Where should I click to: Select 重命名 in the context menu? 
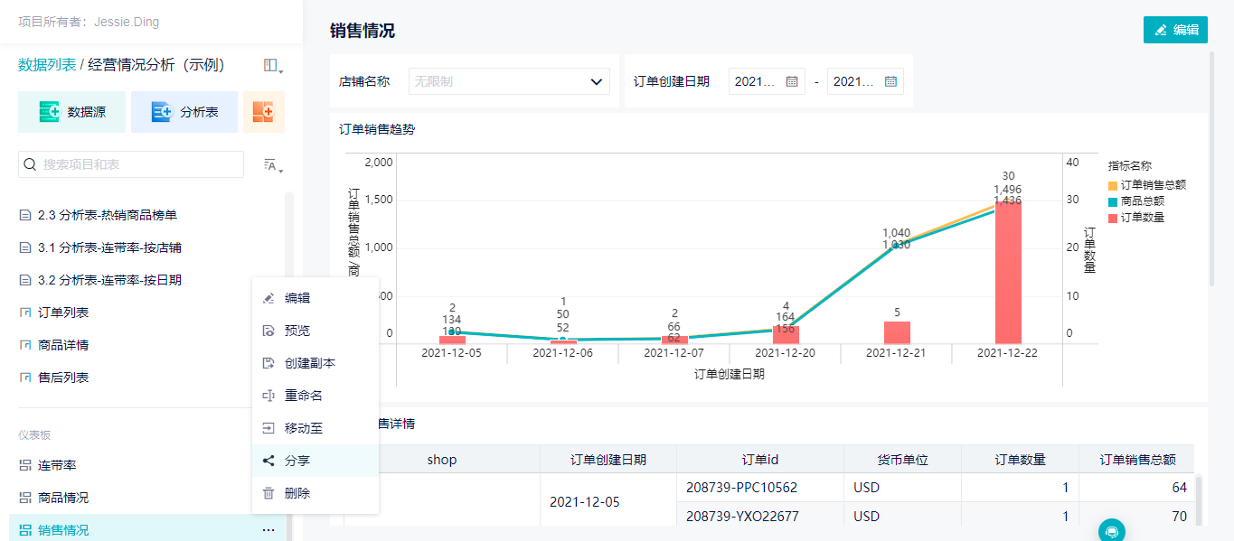coord(304,396)
